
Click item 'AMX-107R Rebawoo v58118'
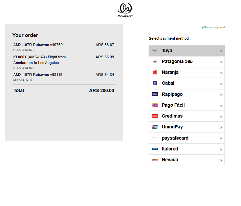pos(38,75)
